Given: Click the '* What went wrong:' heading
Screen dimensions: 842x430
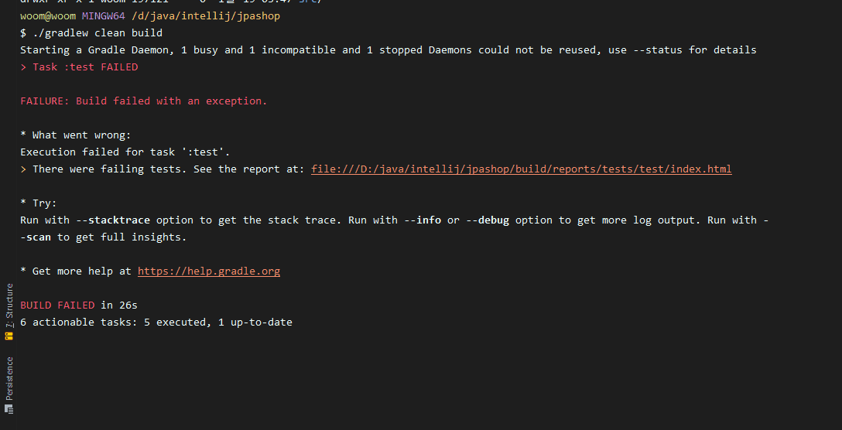Looking at the screenshot, I should click(76, 135).
